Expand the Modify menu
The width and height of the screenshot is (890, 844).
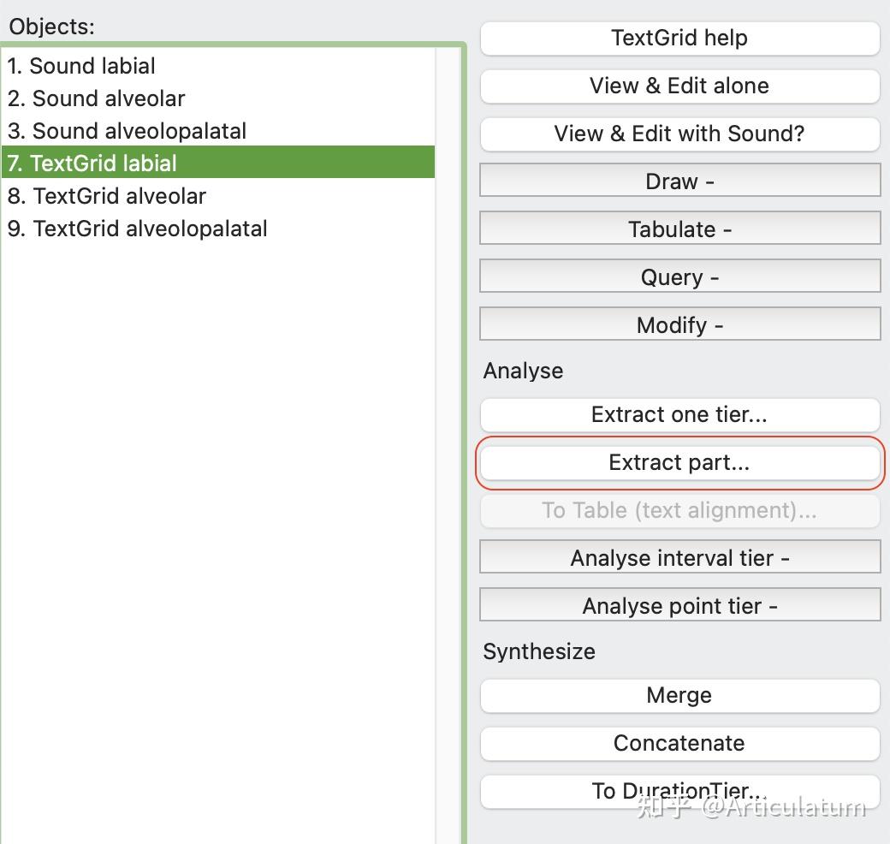[x=679, y=325]
